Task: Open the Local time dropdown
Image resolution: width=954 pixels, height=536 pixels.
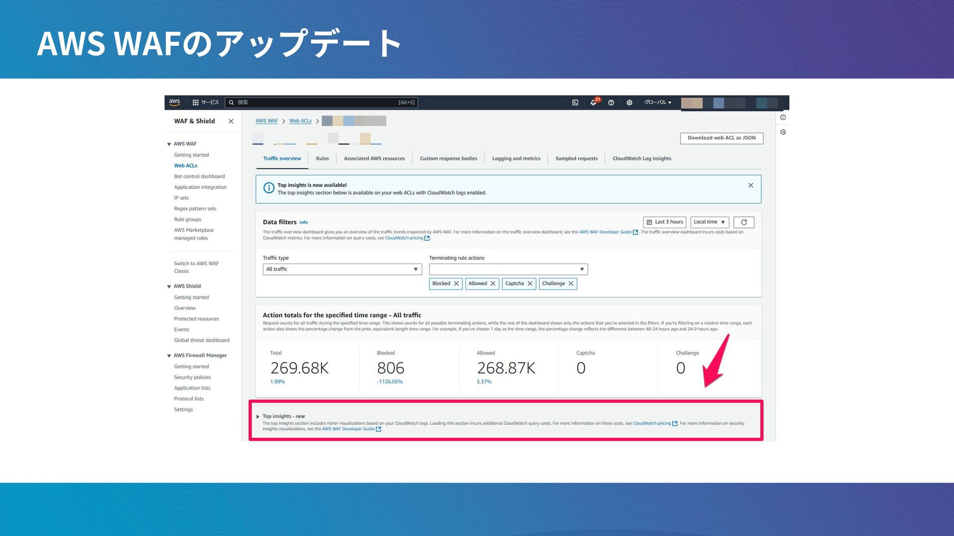Action: [710, 222]
